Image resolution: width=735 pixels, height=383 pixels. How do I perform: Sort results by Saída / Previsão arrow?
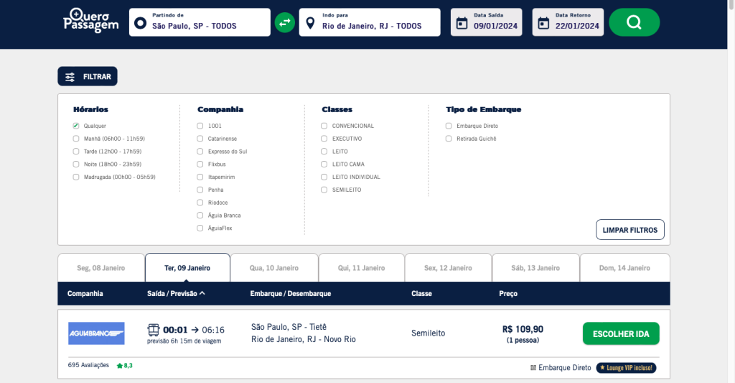[x=202, y=293]
